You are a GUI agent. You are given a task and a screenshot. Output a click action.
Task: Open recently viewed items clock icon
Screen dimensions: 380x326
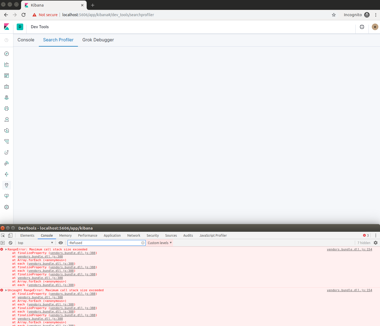click(7, 40)
